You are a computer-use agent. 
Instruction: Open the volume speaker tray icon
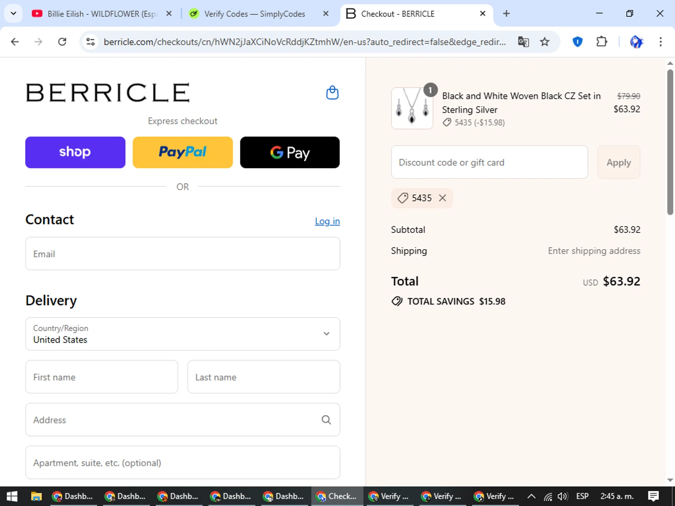click(562, 497)
